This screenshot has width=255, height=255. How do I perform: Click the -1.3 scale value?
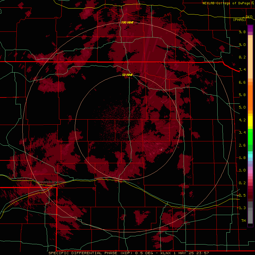pos(241,208)
